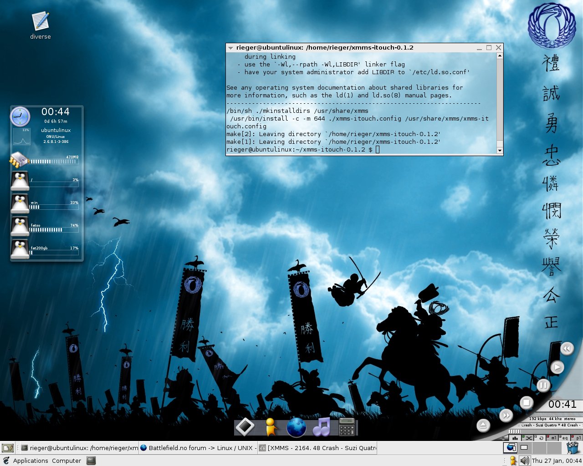Skip to next track in XMMS

pyautogui.click(x=506, y=415)
